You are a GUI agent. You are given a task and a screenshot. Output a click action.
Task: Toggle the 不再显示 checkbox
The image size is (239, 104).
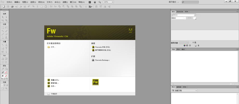49,94
